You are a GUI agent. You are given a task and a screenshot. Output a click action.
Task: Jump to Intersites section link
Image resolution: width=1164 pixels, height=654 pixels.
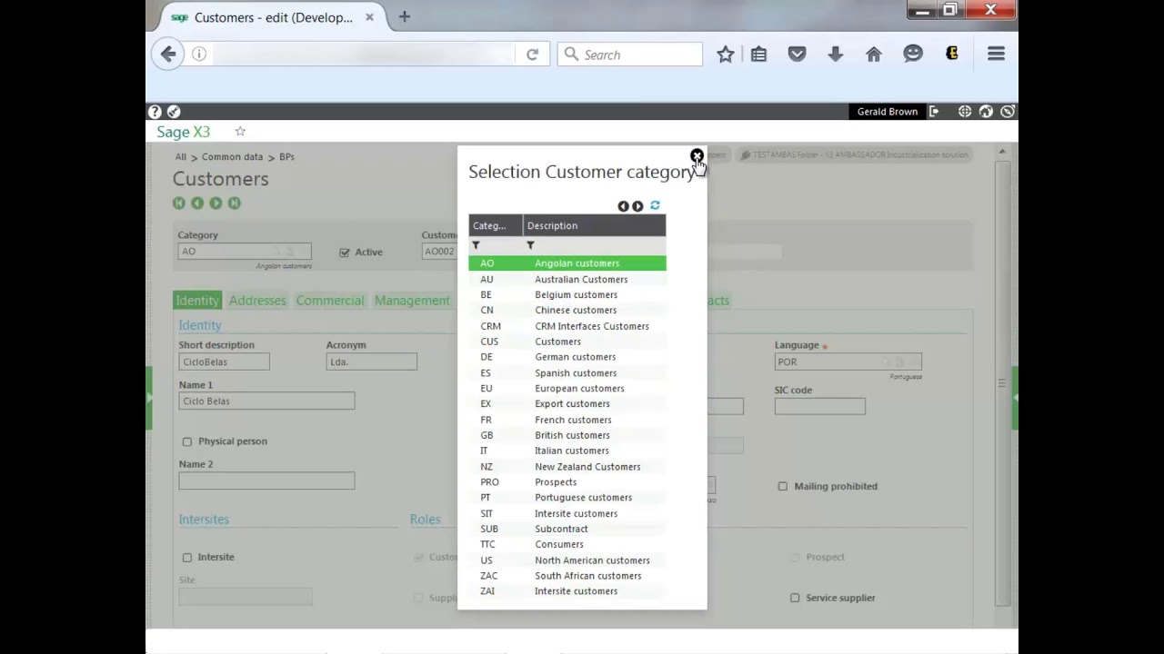[x=204, y=520]
